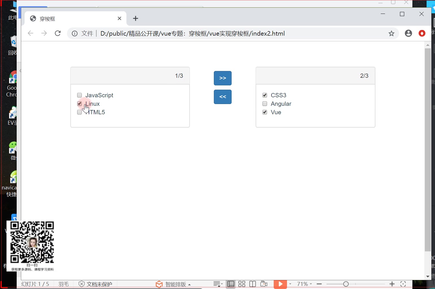Reload the page with the refresh icon

(58, 33)
